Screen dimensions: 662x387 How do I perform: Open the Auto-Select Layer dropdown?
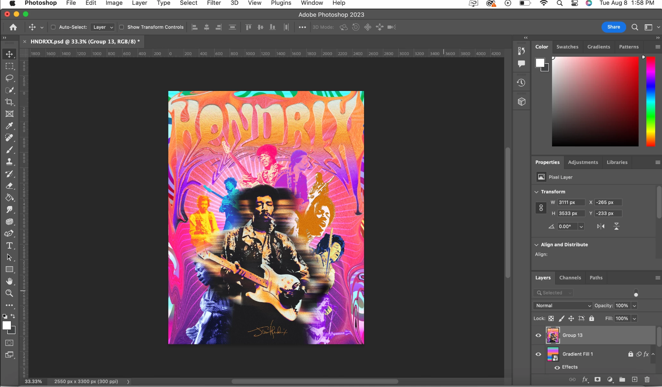[x=103, y=27]
